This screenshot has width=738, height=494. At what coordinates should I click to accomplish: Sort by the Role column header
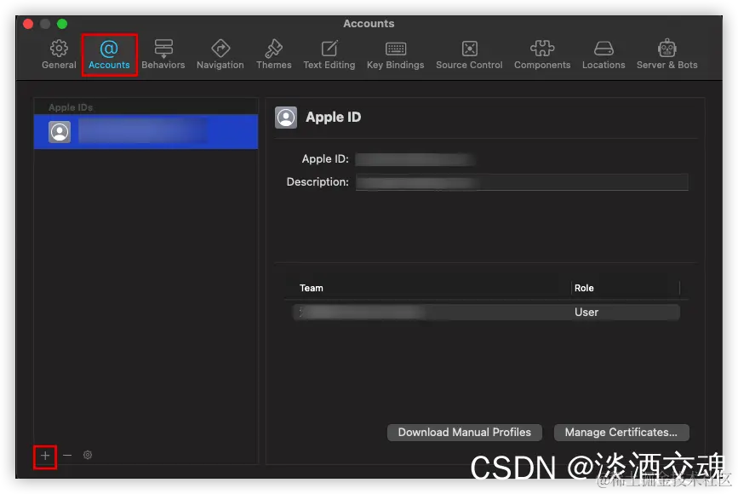tap(584, 288)
